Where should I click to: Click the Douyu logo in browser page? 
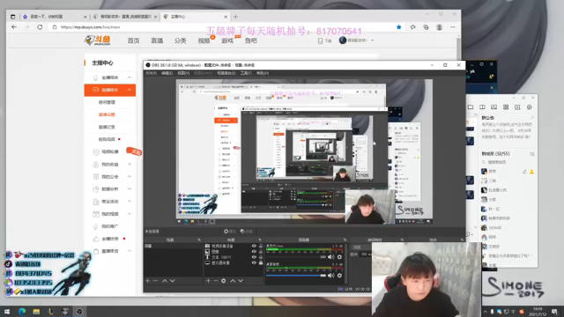(98, 41)
